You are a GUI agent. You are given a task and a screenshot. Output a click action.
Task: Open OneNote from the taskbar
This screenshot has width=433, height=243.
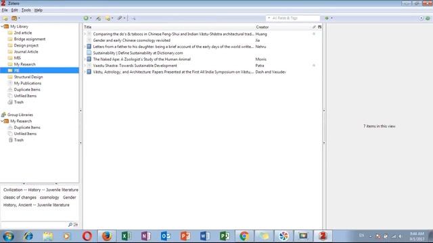[x=145, y=236]
